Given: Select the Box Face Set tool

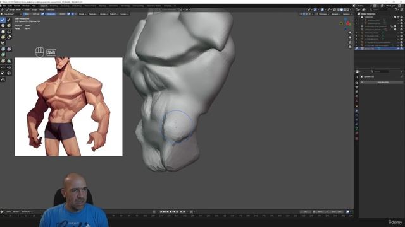Looking at the screenshot, I should click(x=3, y=37).
